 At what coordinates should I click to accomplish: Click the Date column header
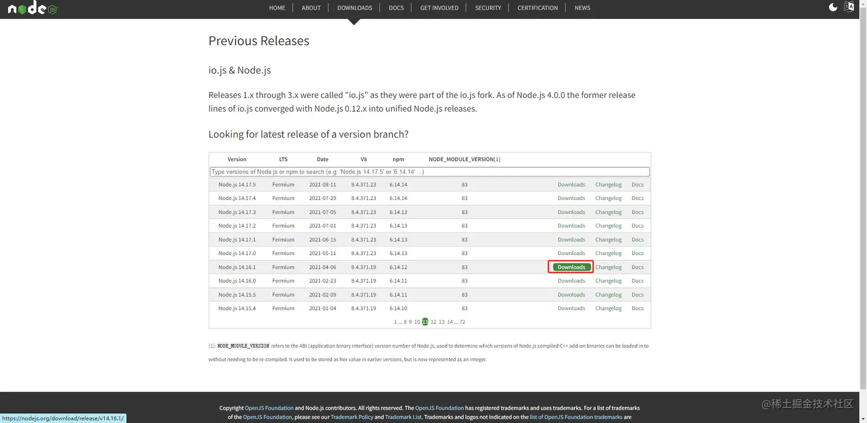(323, 159)
